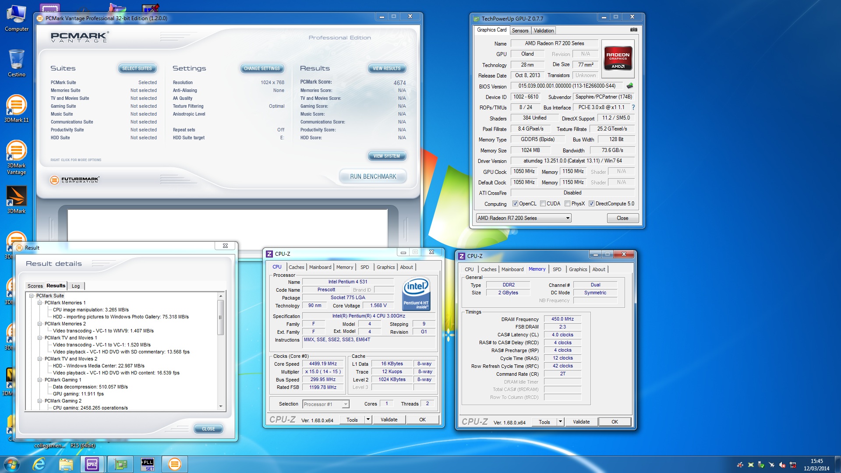Screen dimensions: 841x473
Task: Click the Futuremark Corporation logo
Action: pyautogui.click(x=74, y=180)
